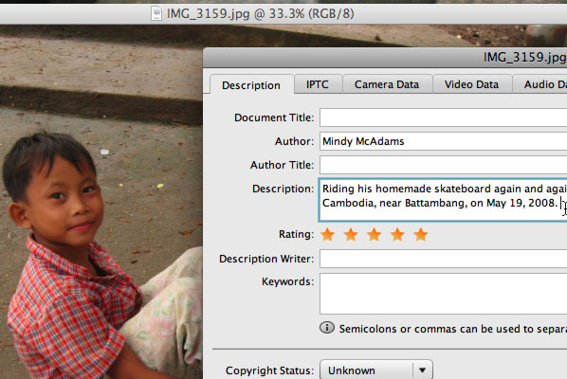
Task: Set rating to four stars
Action: (397, 234)
